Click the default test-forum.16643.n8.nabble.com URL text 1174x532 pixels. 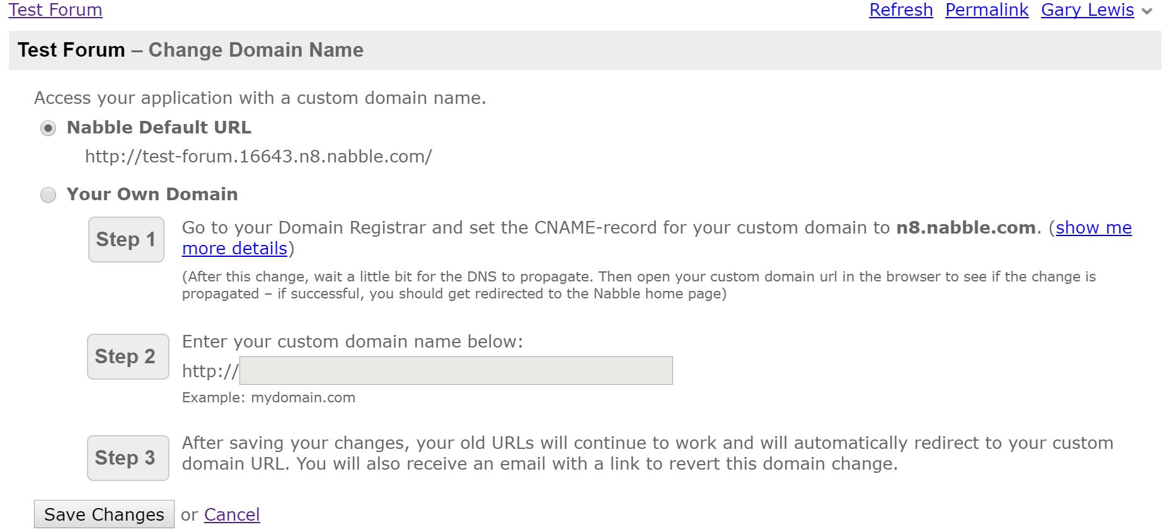click(x=258, y=157)
